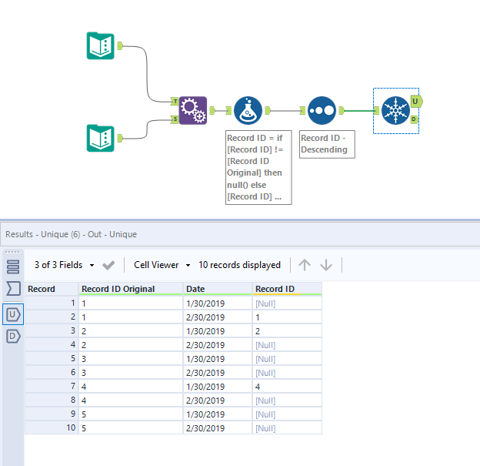Click the Record ID column header

(x=287, y=289)
